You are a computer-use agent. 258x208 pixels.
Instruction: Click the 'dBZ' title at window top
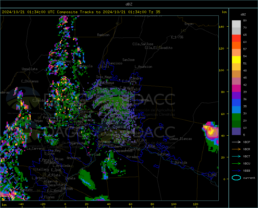129,4
